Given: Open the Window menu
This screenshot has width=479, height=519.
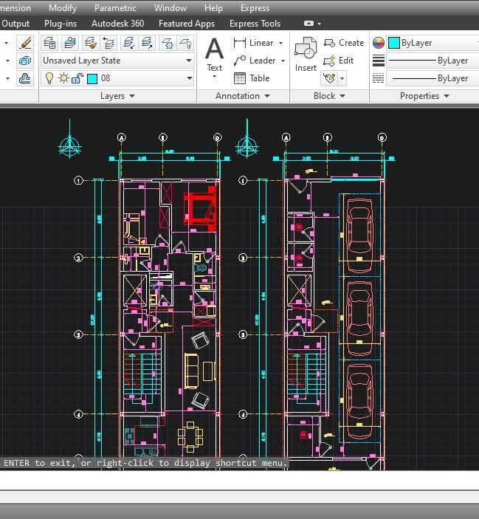Looking at the screenshot, I should click(x=170, y=8).
